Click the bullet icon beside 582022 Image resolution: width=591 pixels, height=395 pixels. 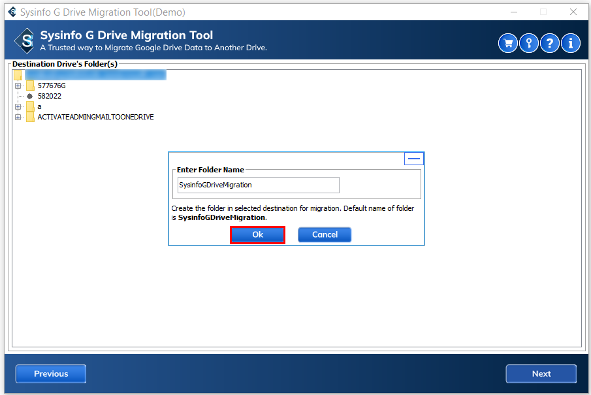pos(30,96)
